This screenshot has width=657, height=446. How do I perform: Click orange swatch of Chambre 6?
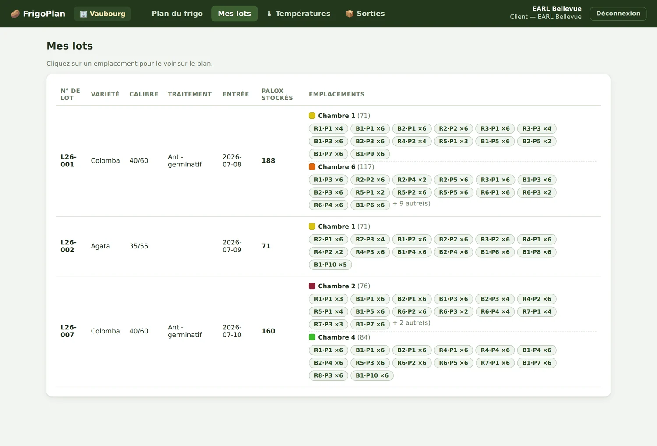pos(312,167)
